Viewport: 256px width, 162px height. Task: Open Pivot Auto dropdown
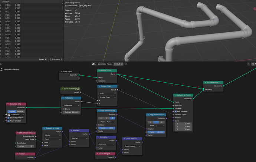point(111,122)
